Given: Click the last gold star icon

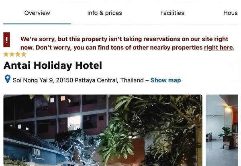Looking at the screenshot, I should [24, 54].
